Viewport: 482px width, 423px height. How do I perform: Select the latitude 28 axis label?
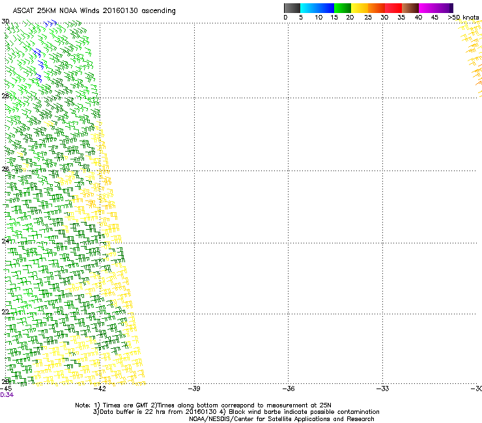click(x=5, y=96)
